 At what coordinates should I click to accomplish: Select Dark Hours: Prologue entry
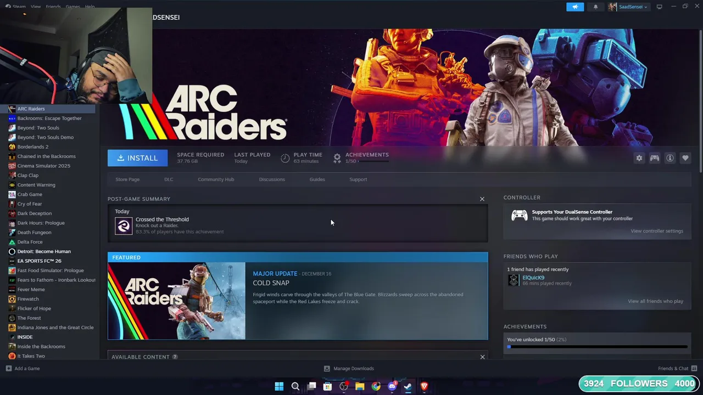pos(48,223)
